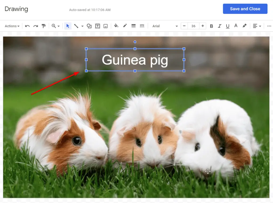
Task: Open the text color picker
Action: 236,26
